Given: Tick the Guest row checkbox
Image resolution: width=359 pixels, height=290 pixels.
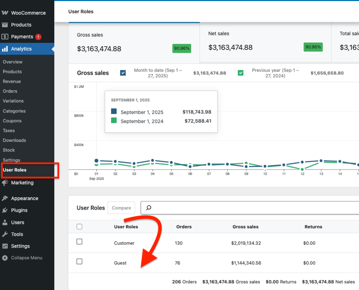Looking at the screenshot, I should [79, 262].
